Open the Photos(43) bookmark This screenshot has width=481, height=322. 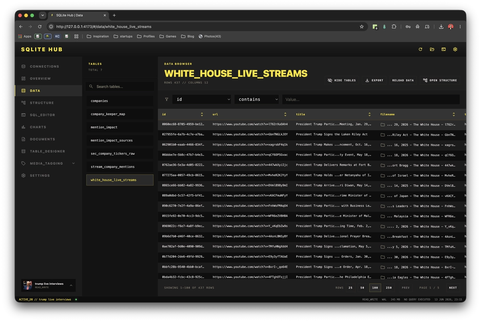pyautogui.click(x=210, y=36)
